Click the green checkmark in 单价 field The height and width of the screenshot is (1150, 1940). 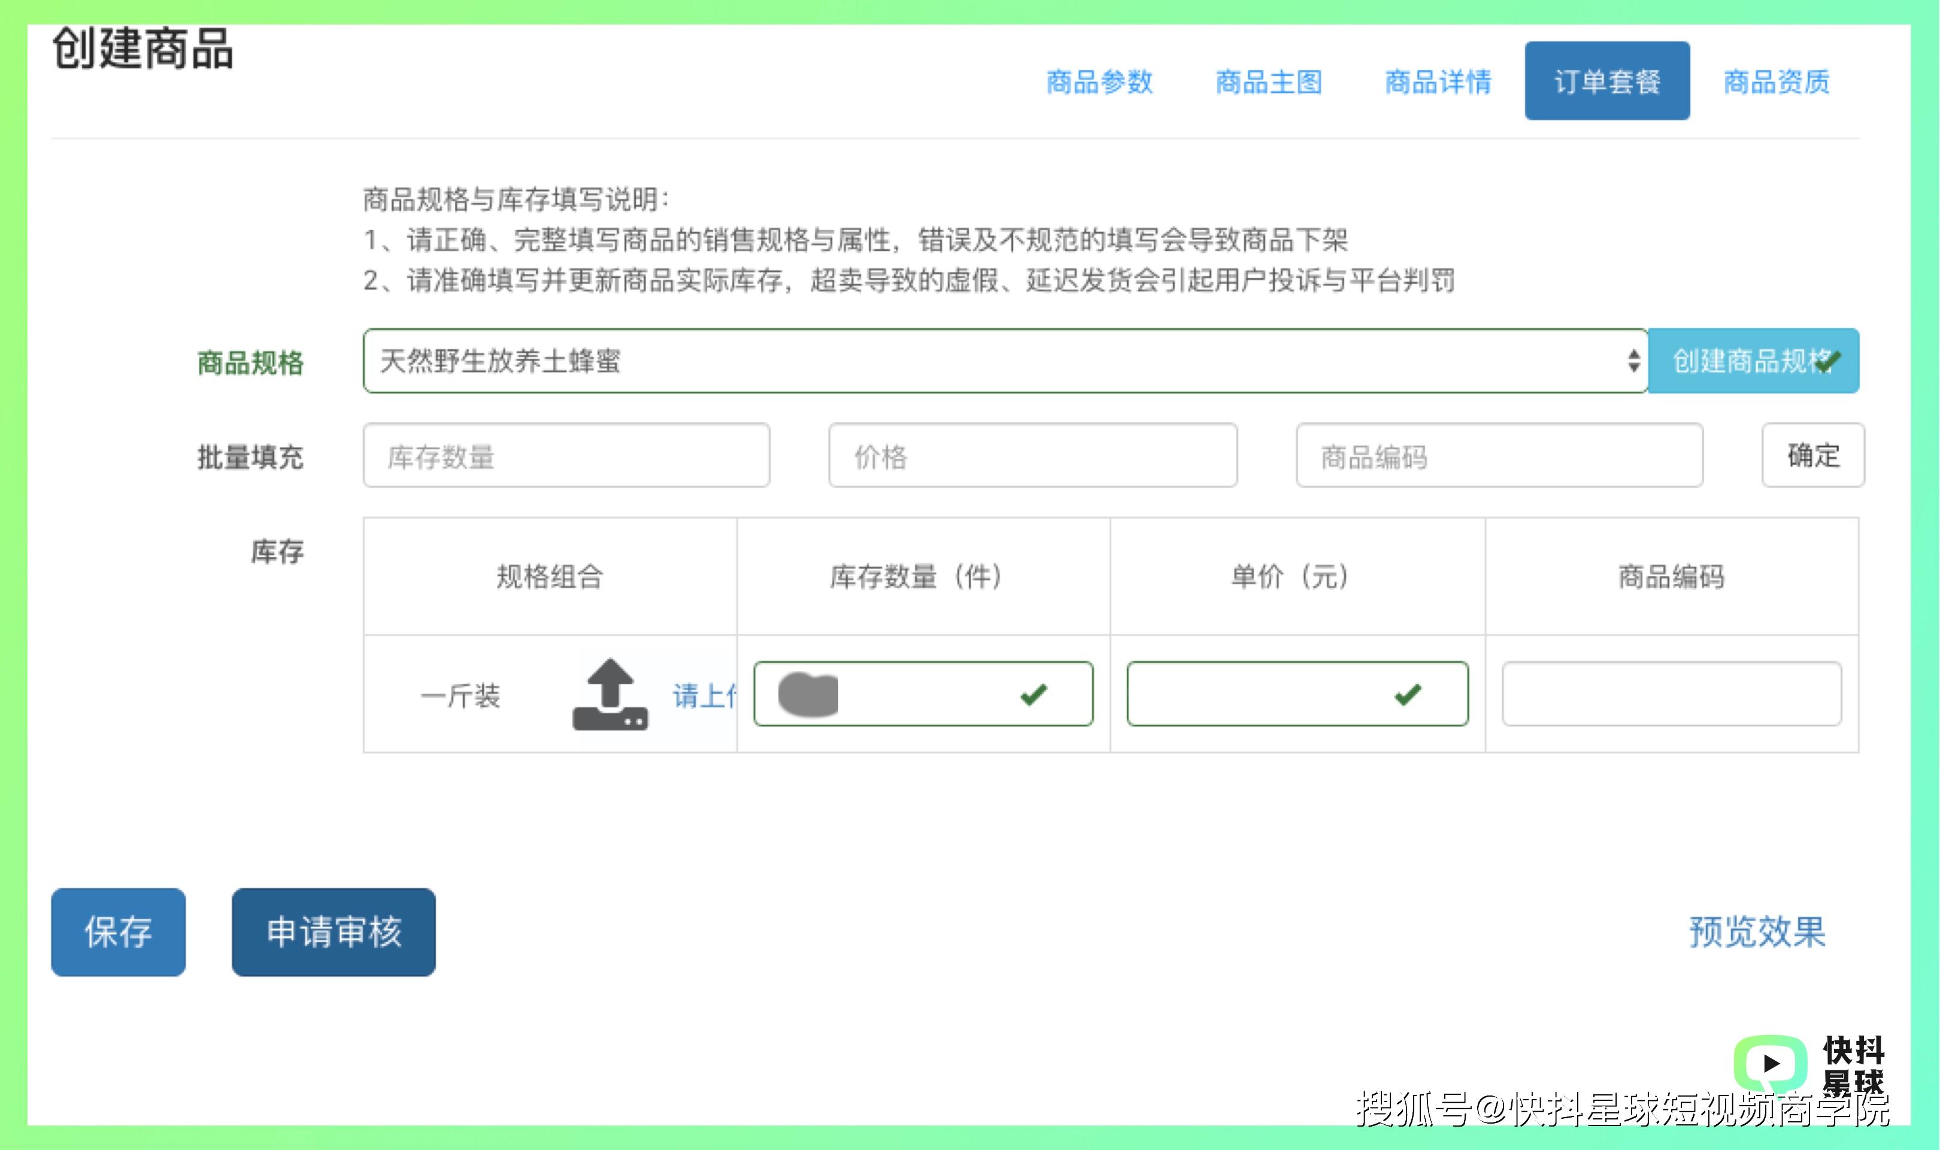(x=1408, y=694)
